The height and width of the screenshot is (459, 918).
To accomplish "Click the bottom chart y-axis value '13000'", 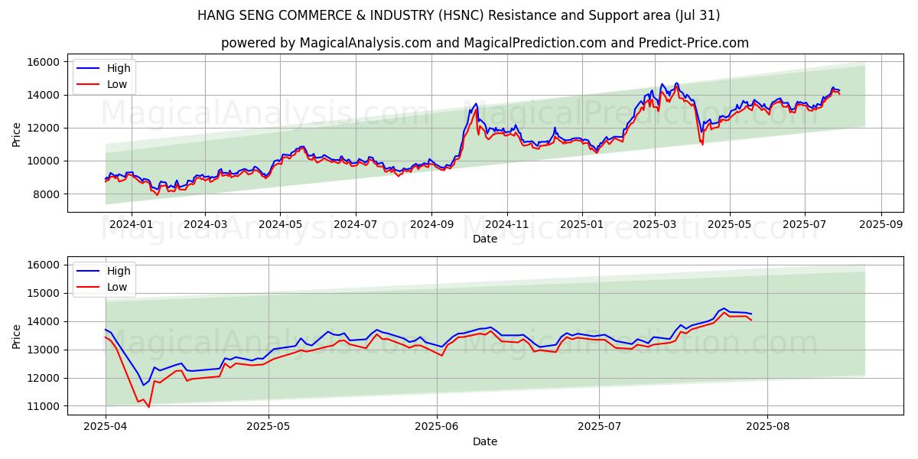I will click(x=45, y=350).
